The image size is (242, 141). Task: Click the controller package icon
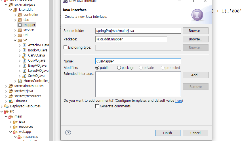tap(20, 15)
